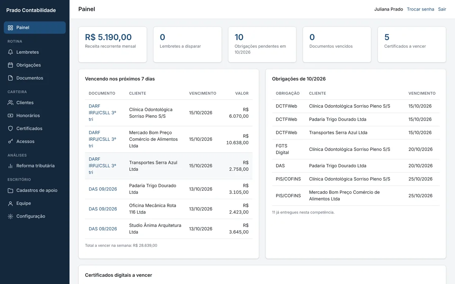Click the Juliana Prado user name
The height and width of the screenshot is (284, 455).
tap(389, 9)
